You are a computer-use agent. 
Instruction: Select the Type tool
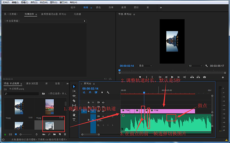(74, 120)
